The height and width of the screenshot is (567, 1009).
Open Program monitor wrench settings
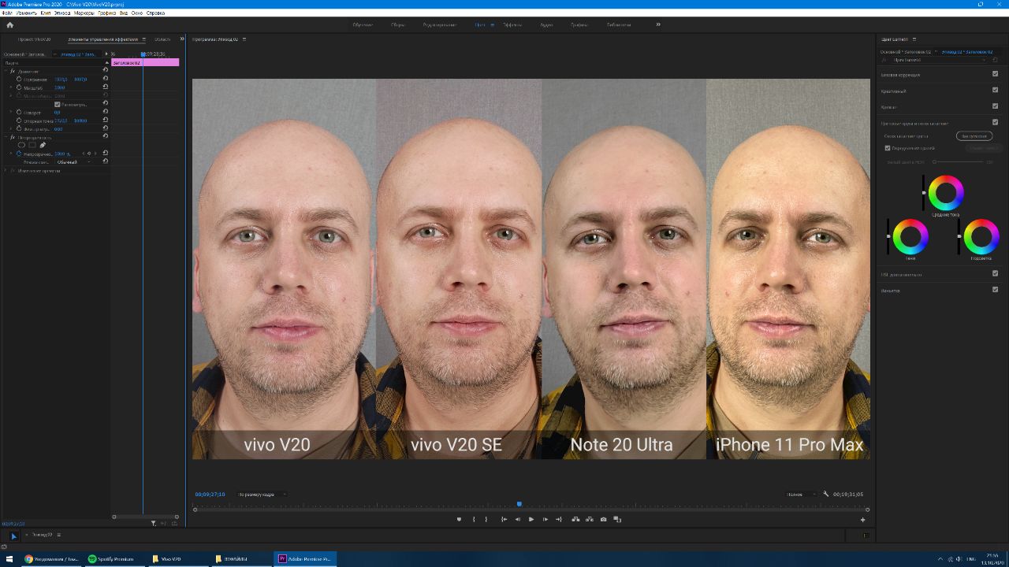[x=826, y=494]
